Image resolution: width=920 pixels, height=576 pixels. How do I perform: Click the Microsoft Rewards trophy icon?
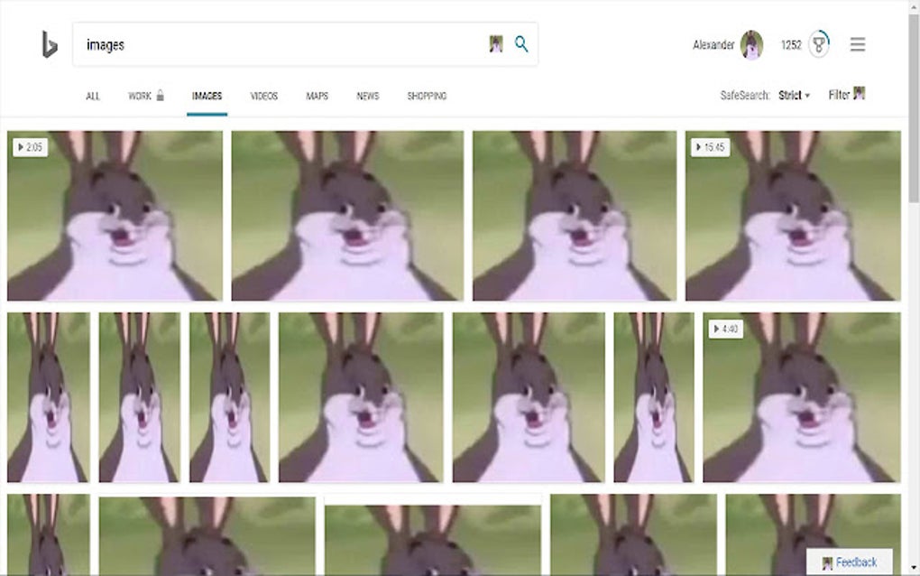(x=819, y=43)
